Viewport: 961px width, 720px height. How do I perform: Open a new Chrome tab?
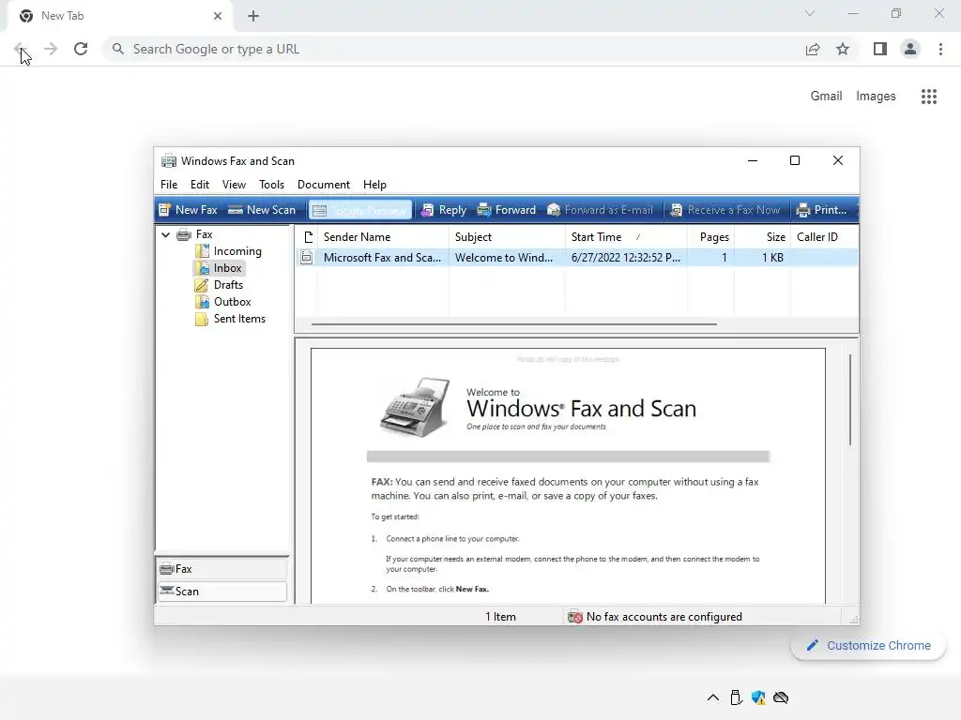click(x=253, y=16)
